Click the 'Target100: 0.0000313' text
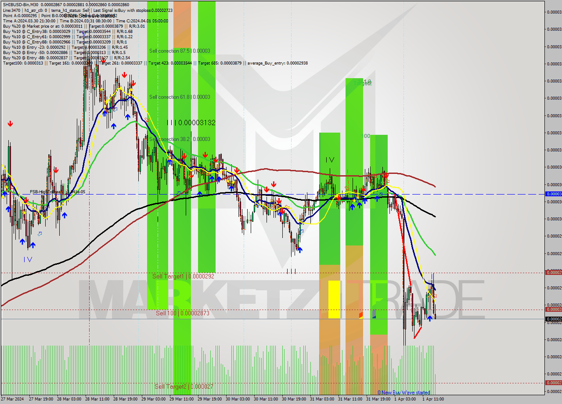Image resolution: width=562 pixels, height=404 pixels. 23,63
